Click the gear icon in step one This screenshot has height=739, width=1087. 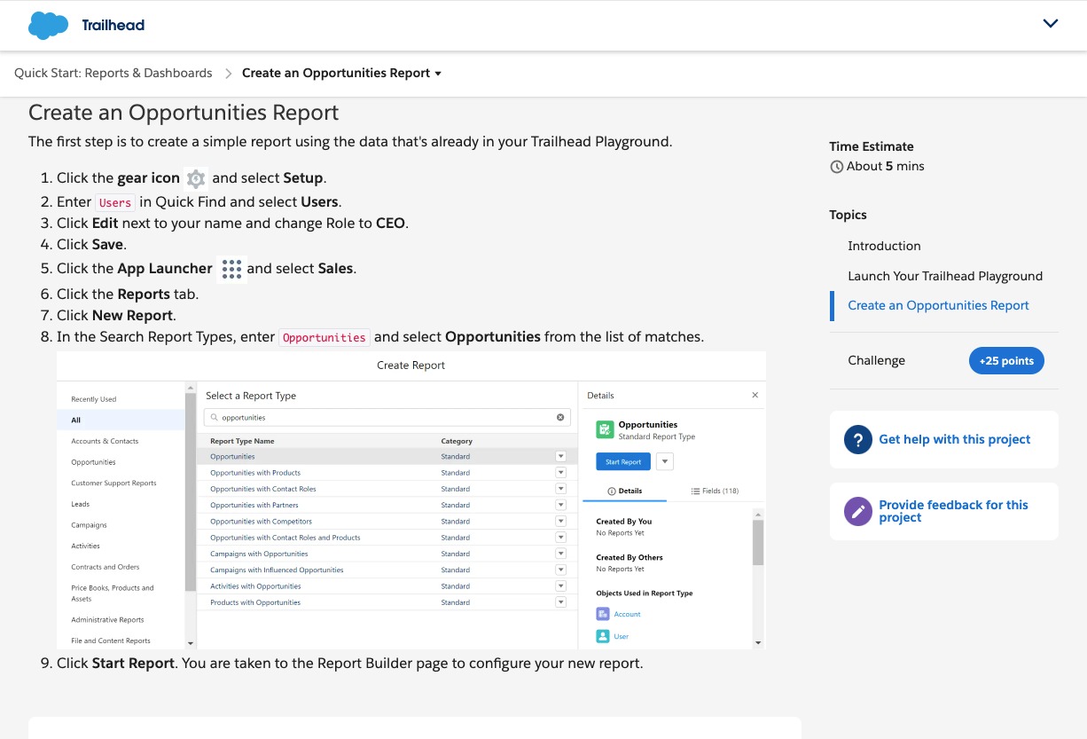[x=196, y=178]
